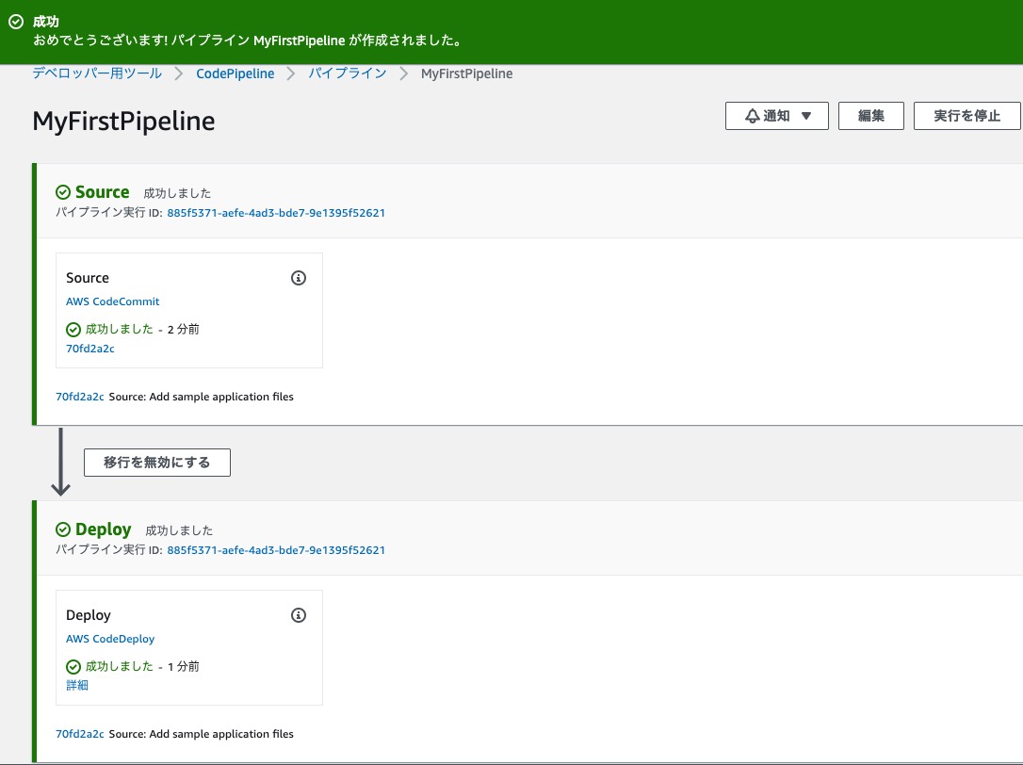
Task: Click the 編集 button to edit the pipeline
Action: click(x=870, y=115)
